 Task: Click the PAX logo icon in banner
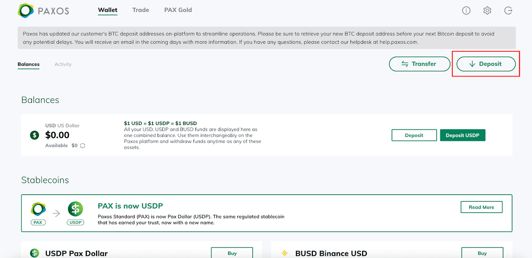pyautogui.click(x=38, y=209)
